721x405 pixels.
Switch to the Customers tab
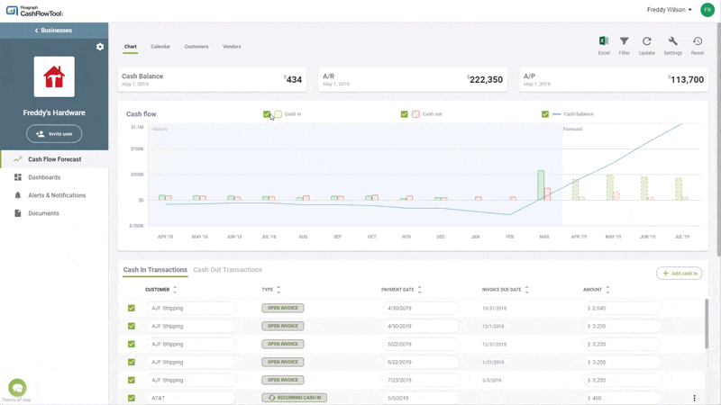click(x=196, y=47)
